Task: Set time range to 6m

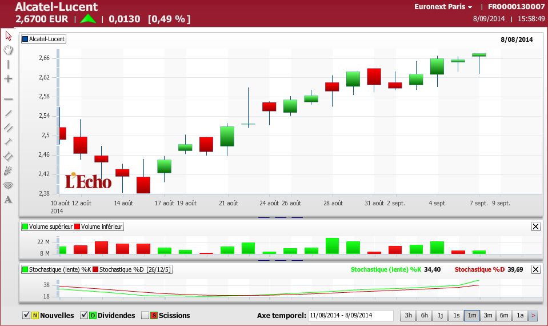Action: click(504, 316)
